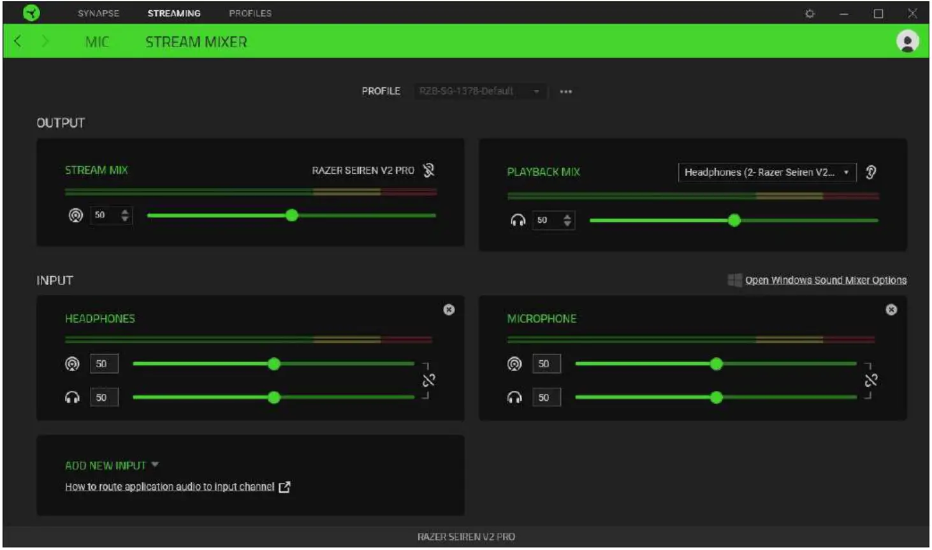
Task: Toggle the link icon in Microphone input
Action: click(871, 380)
